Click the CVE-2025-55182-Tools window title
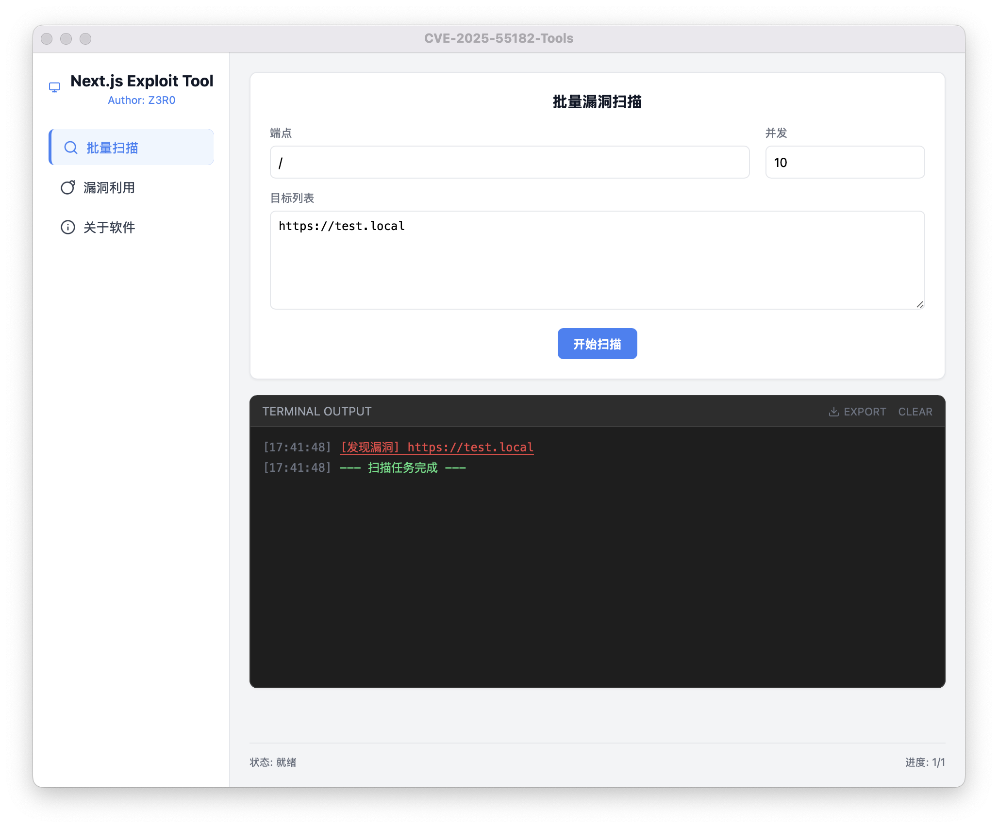The width and height of the screenshot is (998, 828). pyautogui.click(x=499, y=38)
